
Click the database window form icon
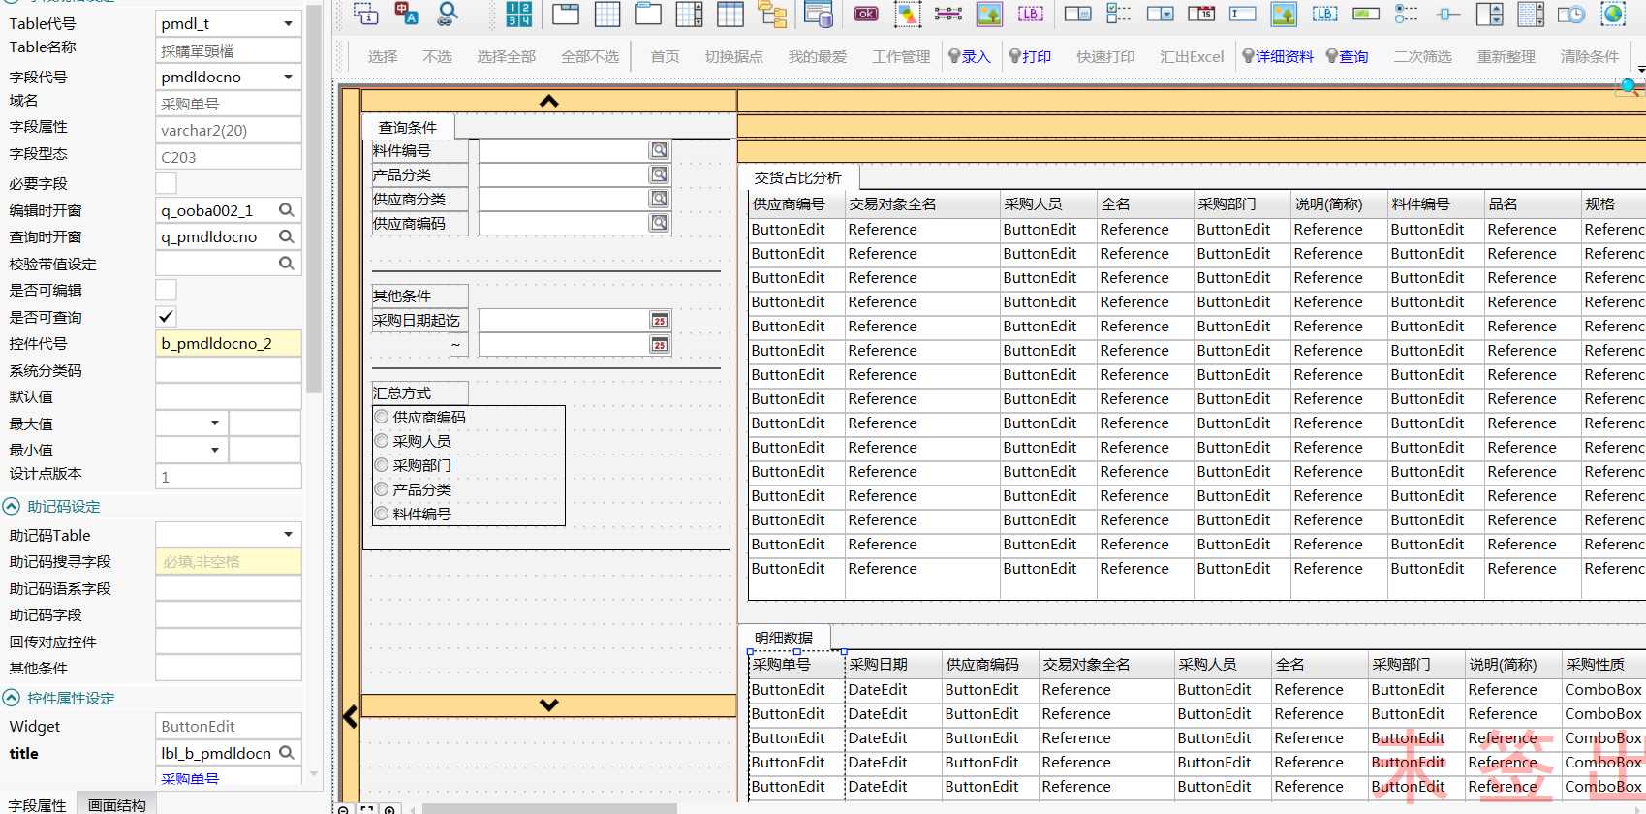(819, 14)
